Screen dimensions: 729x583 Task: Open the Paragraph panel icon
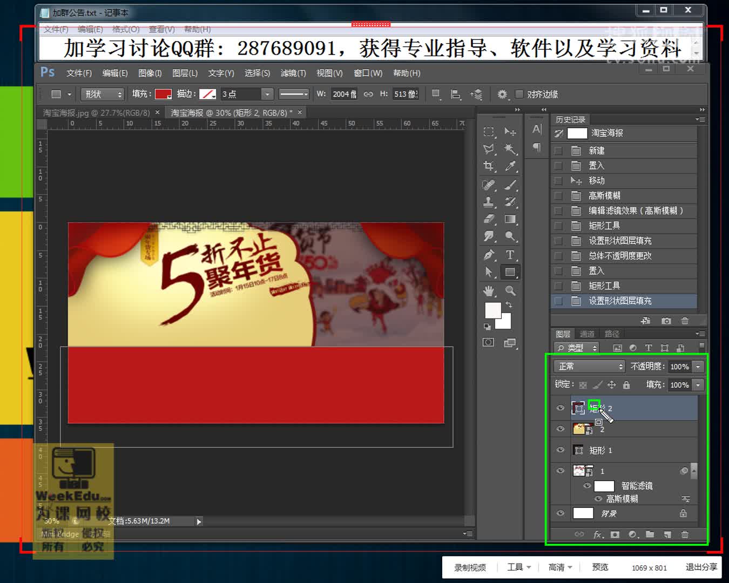537,147
